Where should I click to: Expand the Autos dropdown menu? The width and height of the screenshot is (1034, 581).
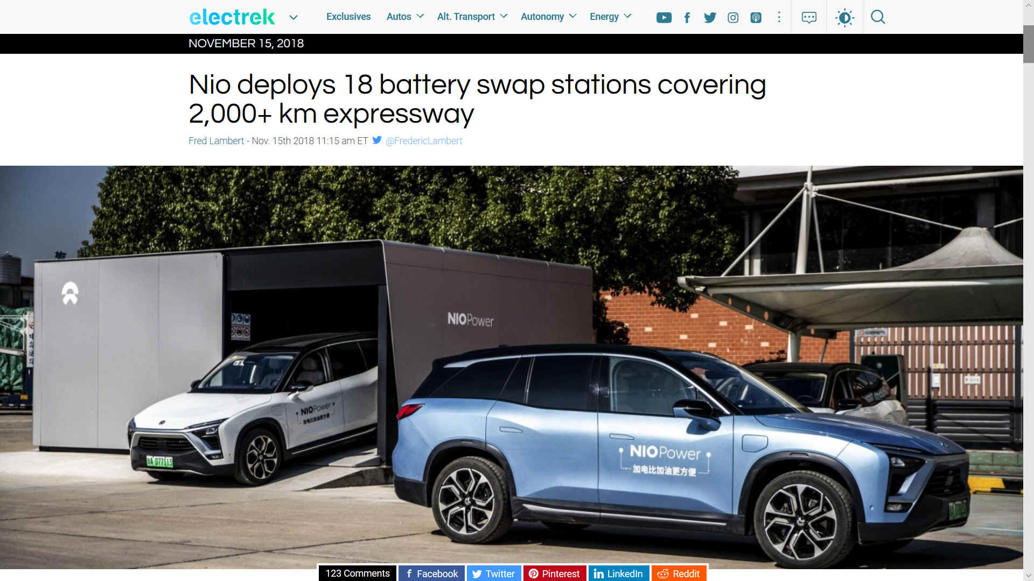pos(405,17)
